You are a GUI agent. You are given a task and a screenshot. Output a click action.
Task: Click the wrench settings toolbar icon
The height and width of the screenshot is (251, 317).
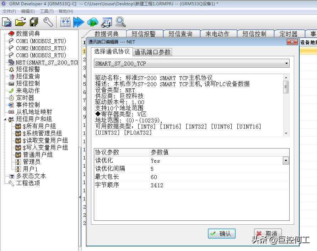(48, 22)
